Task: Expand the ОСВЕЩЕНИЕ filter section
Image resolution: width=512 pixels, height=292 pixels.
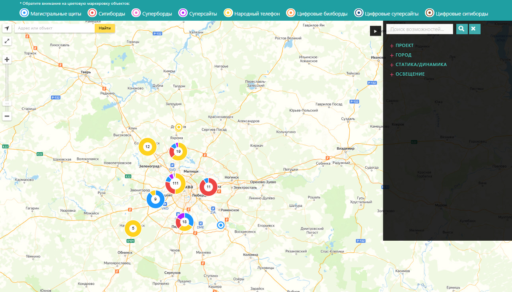Action: (410, 74)
